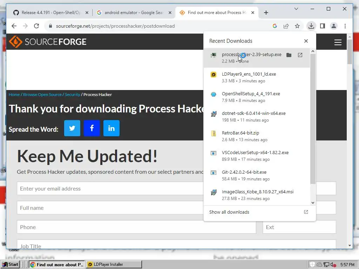Open the tab search chevron
The width and height of the screenshot is (359, 269).
296,9
